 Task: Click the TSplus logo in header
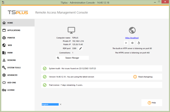click(18, 12)
